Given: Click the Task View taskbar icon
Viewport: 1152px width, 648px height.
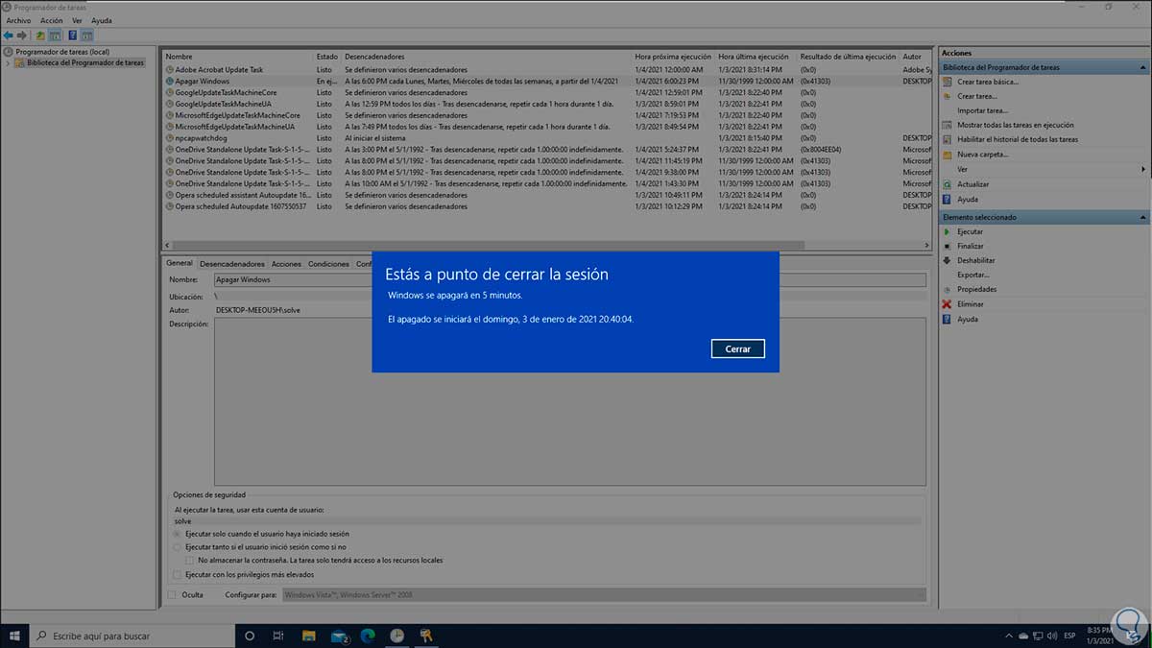Looking at the screenshot, I should click(278, 635).
